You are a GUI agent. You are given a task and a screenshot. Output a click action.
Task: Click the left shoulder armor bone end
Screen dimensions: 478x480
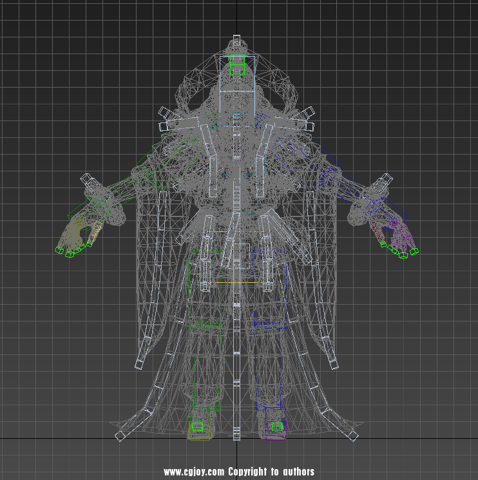162,112
